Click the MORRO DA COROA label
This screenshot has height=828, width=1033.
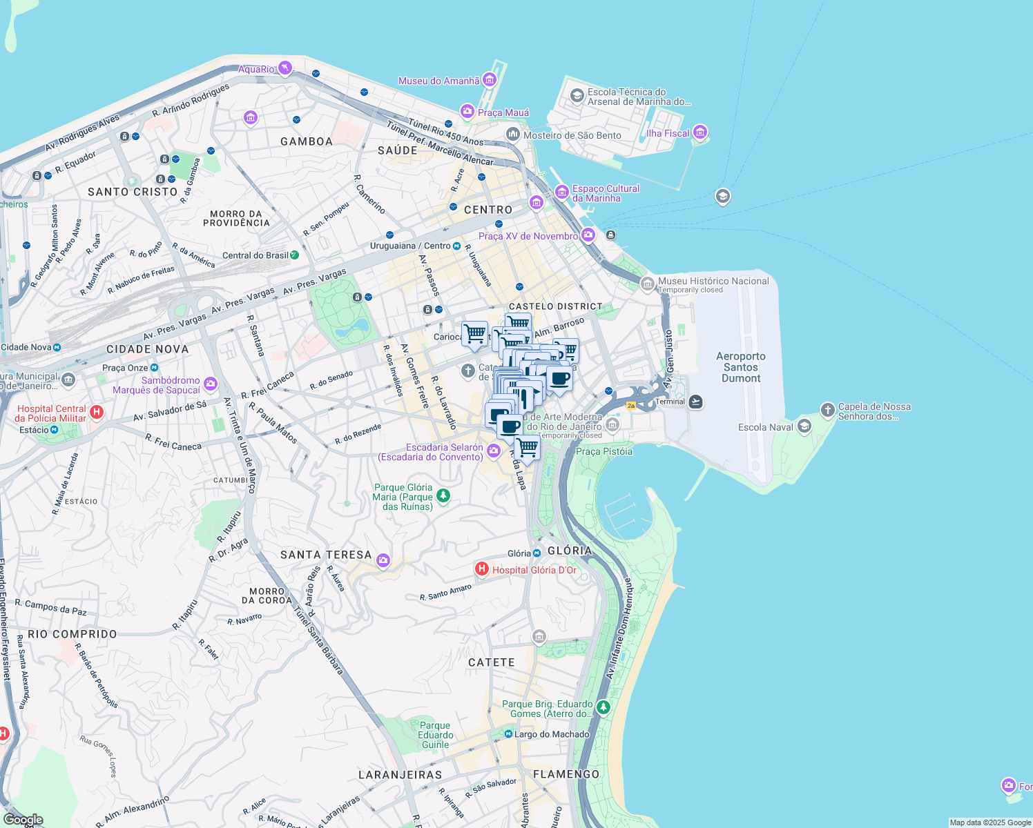click(x=267, y=596)
